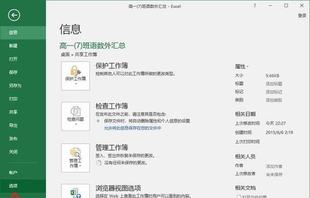Viewport: 310px width, 198px height.
Task: Open the 帐户 page
Action: (23, 172)
